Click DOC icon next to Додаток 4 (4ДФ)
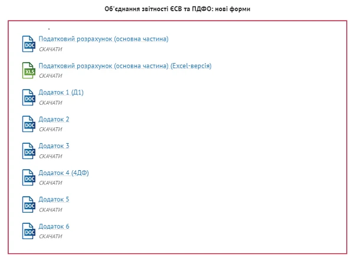 pos(29,177)
